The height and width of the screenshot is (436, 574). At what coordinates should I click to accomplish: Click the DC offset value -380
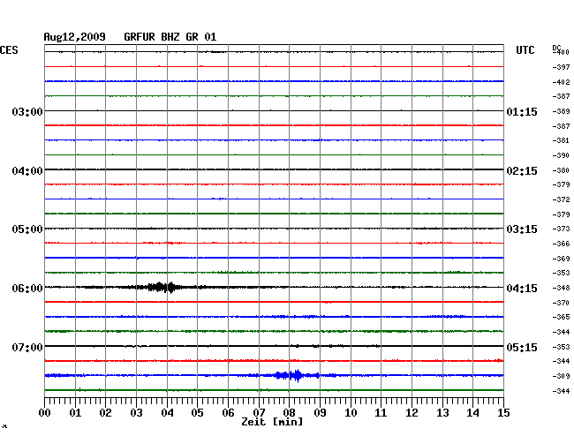tap(561, 170)
